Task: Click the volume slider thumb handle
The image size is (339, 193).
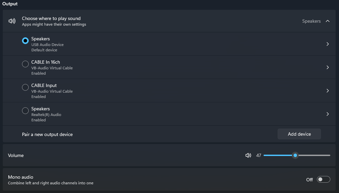Action: coord(295,155)
